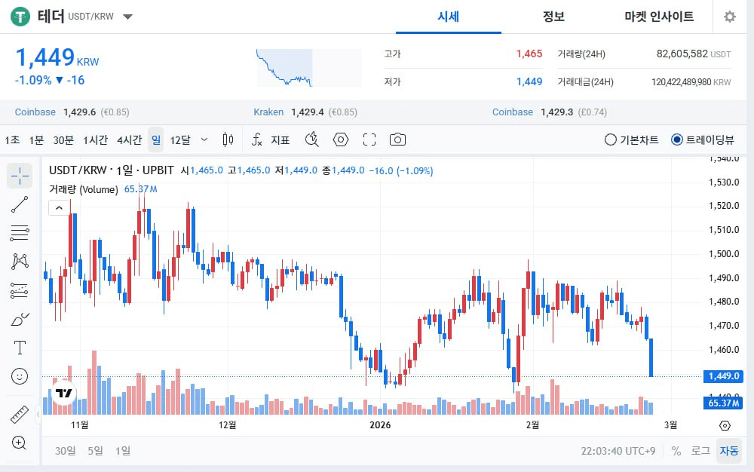Click the 1,449.0 price label on axis
Screen dimensions: 754x472
tap(722, 376)
